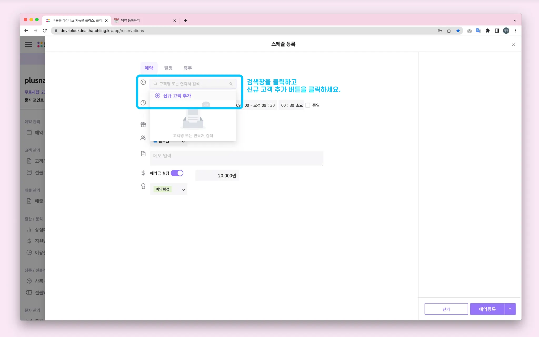Screen dimensions: 539x337
Task: Click the memo document icon
Action: click(x=143, y=154)
